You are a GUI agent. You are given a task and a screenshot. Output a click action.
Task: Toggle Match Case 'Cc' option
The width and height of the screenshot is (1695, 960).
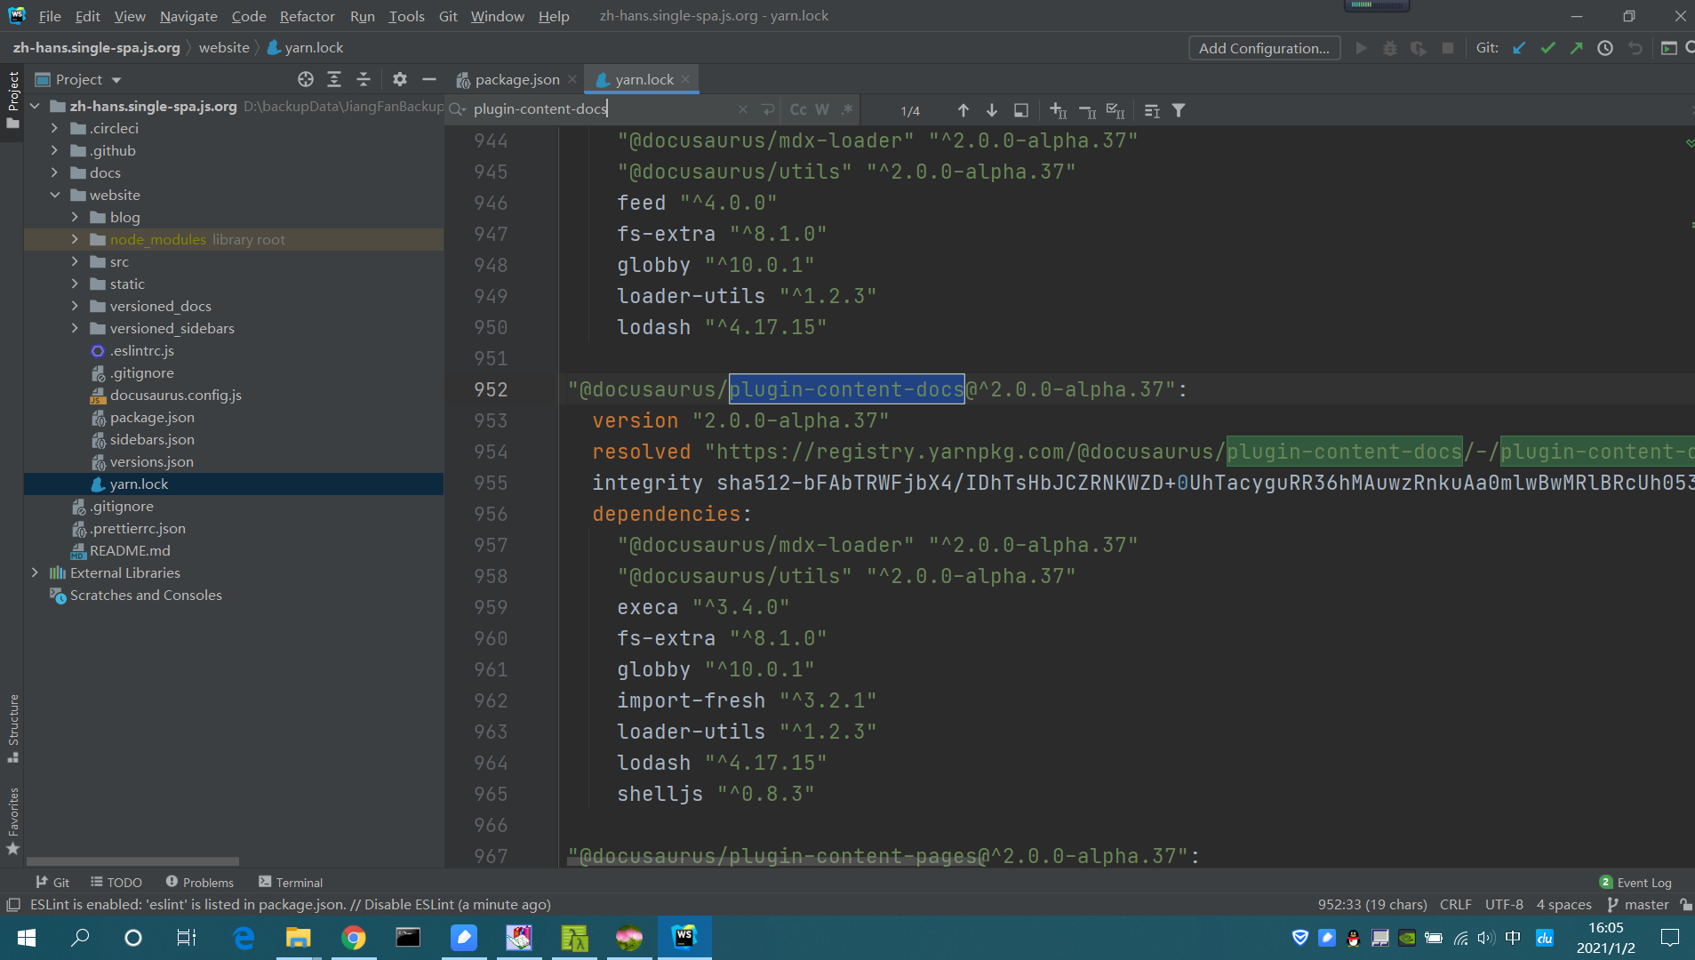(798, 109)
